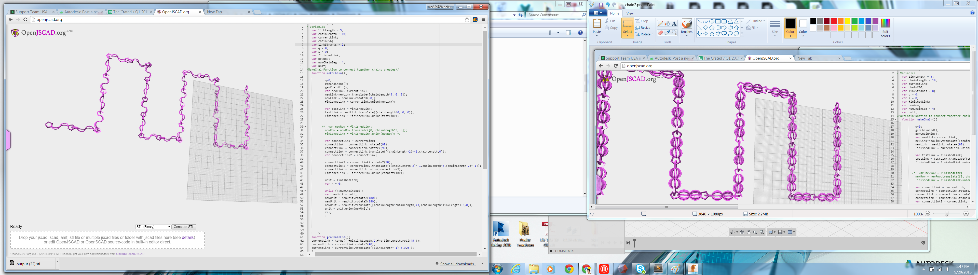Click the Search Downloads field in Explorer

coord(556,15)
